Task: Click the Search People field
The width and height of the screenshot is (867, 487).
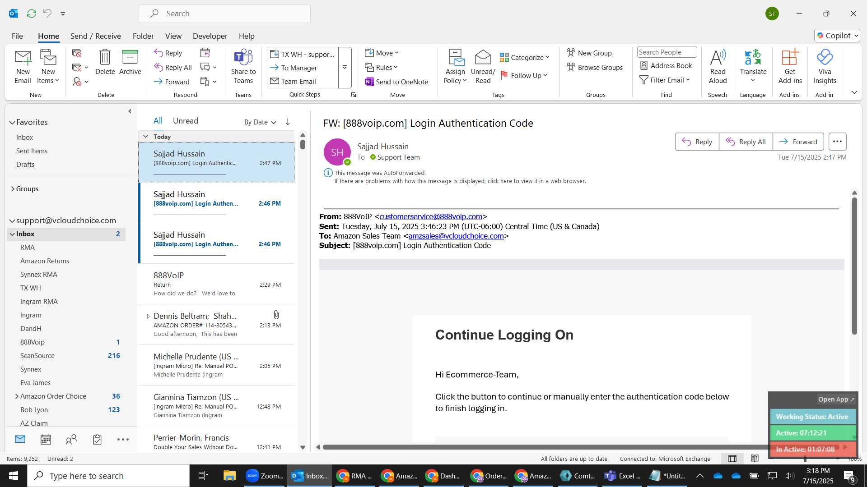Action: (x=667, y=52)
